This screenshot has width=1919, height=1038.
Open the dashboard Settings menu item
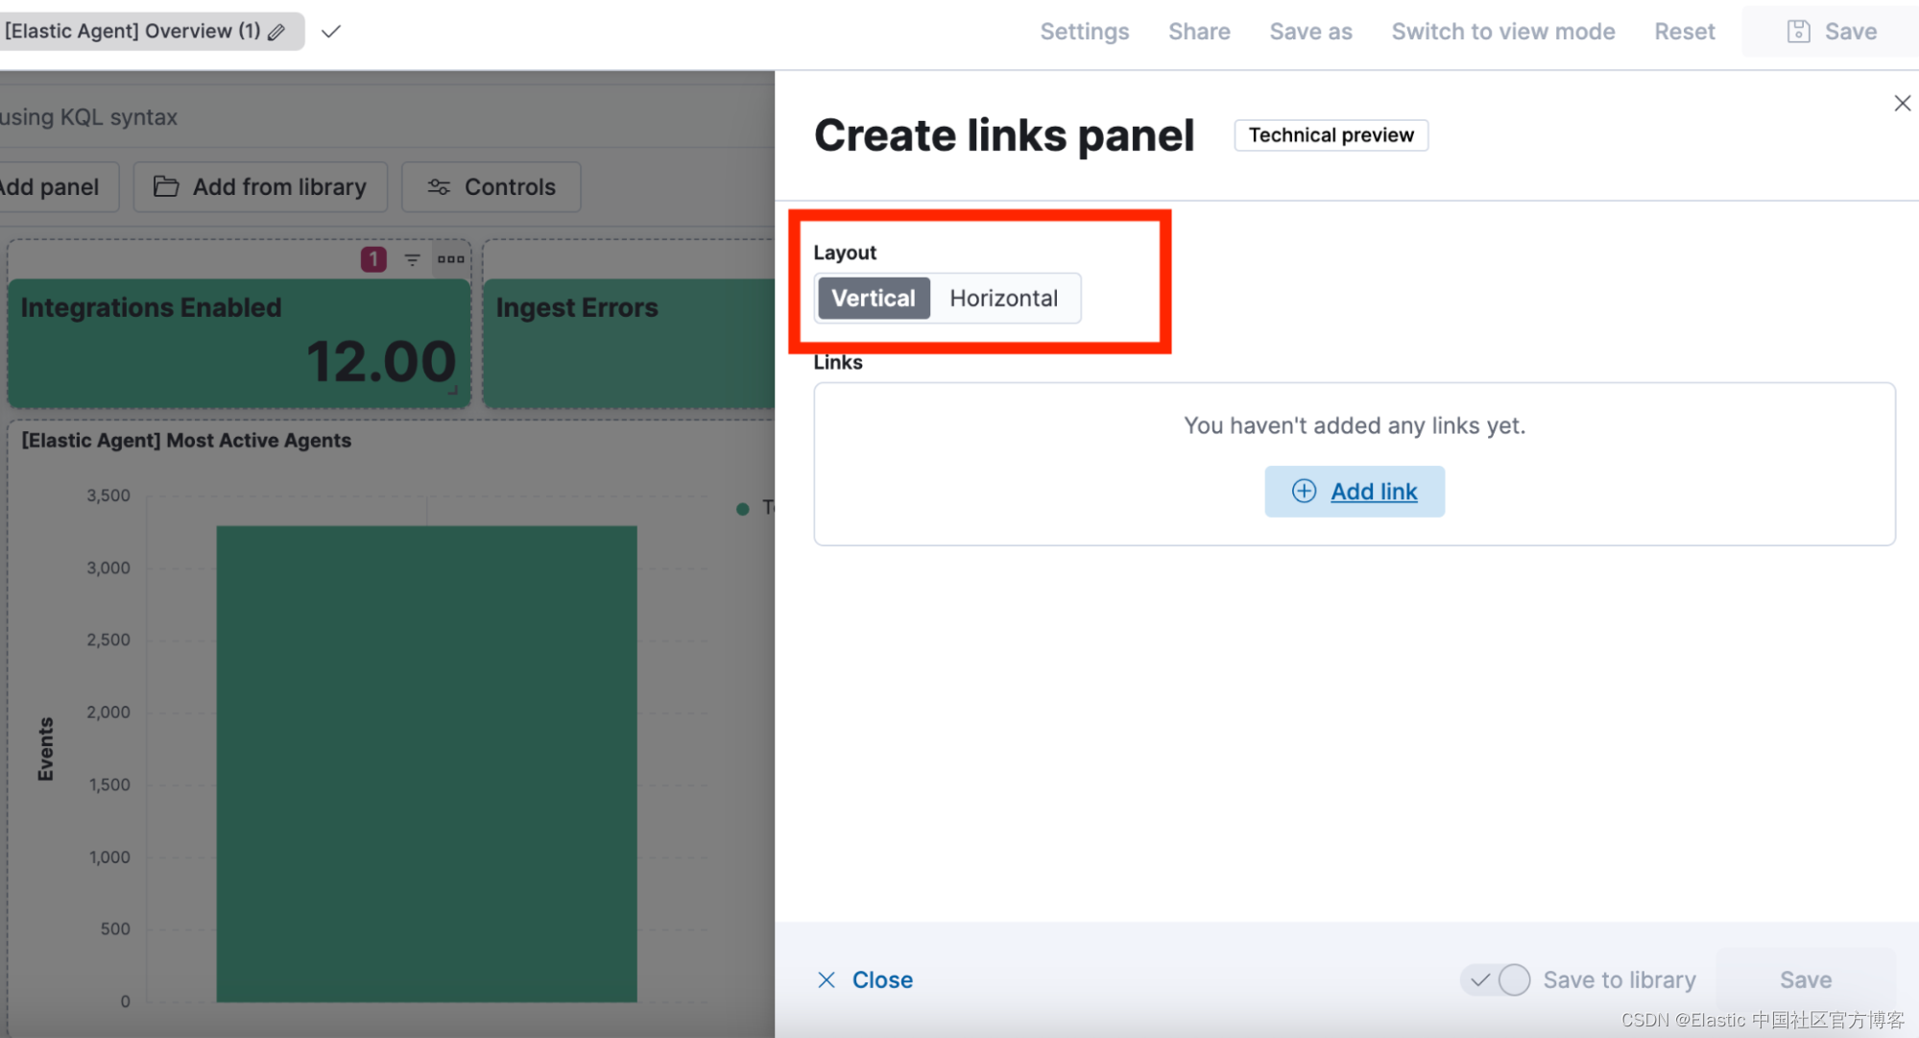point(1084,32)
